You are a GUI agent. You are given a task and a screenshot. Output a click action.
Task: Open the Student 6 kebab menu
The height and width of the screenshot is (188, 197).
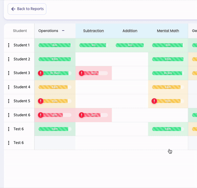(x=9, y=115)
